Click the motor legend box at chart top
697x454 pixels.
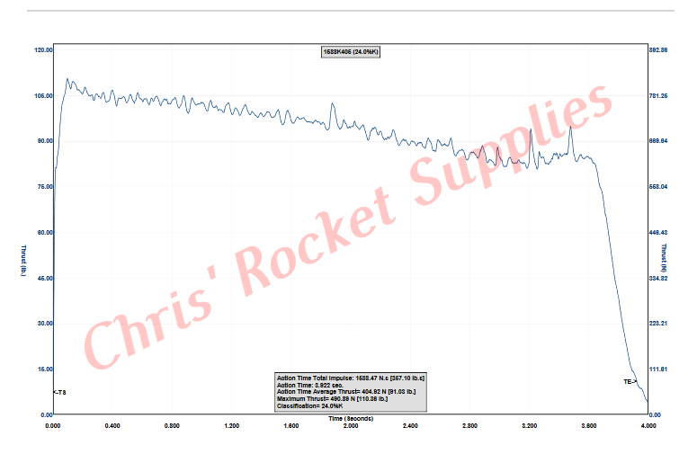(351, 52)
